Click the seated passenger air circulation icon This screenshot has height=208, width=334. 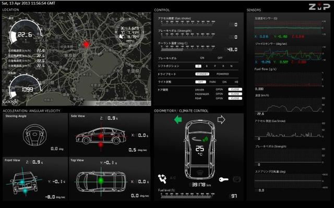pos(162,178)
